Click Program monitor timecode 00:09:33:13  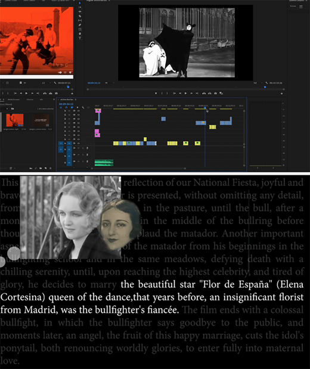94,83
